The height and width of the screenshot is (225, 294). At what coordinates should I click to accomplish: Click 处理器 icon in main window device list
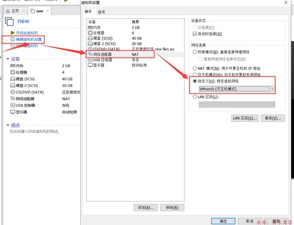(x=12, y=72)
